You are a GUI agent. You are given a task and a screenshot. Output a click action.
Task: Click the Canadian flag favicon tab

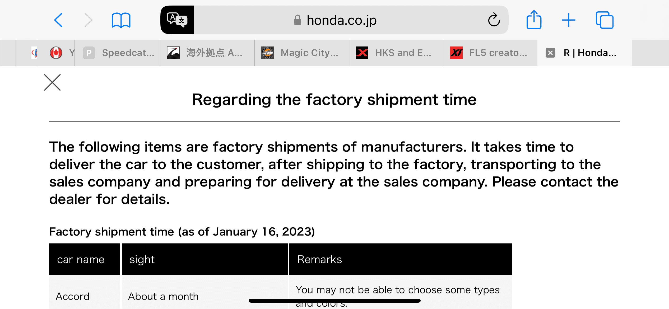coord(56,53)
